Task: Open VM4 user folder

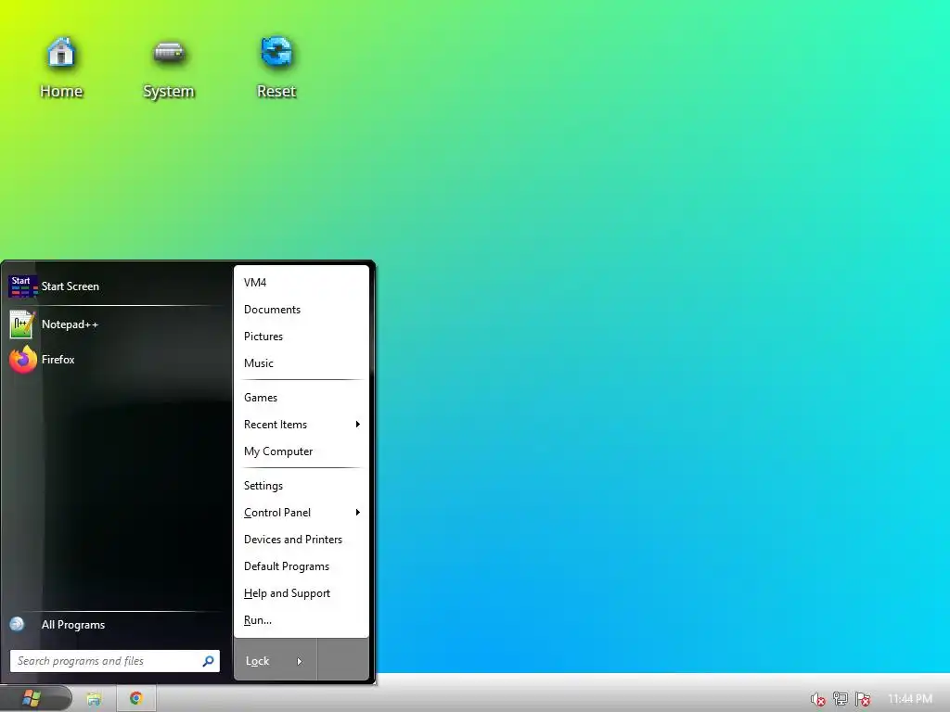Action: tap(302, 283)
